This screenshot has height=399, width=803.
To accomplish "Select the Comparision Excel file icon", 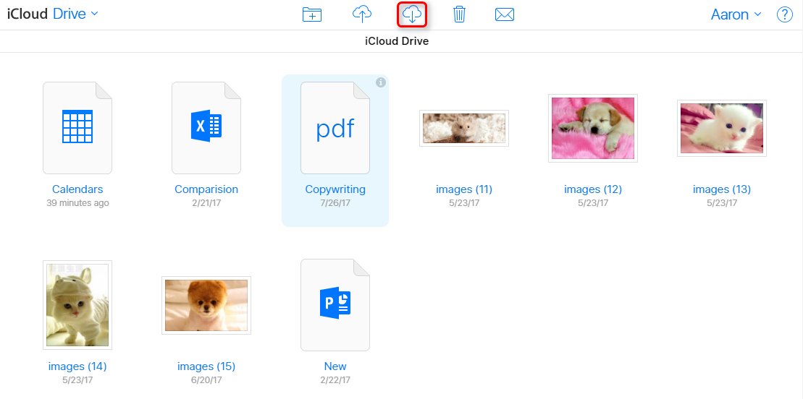I will pos(206,128).
